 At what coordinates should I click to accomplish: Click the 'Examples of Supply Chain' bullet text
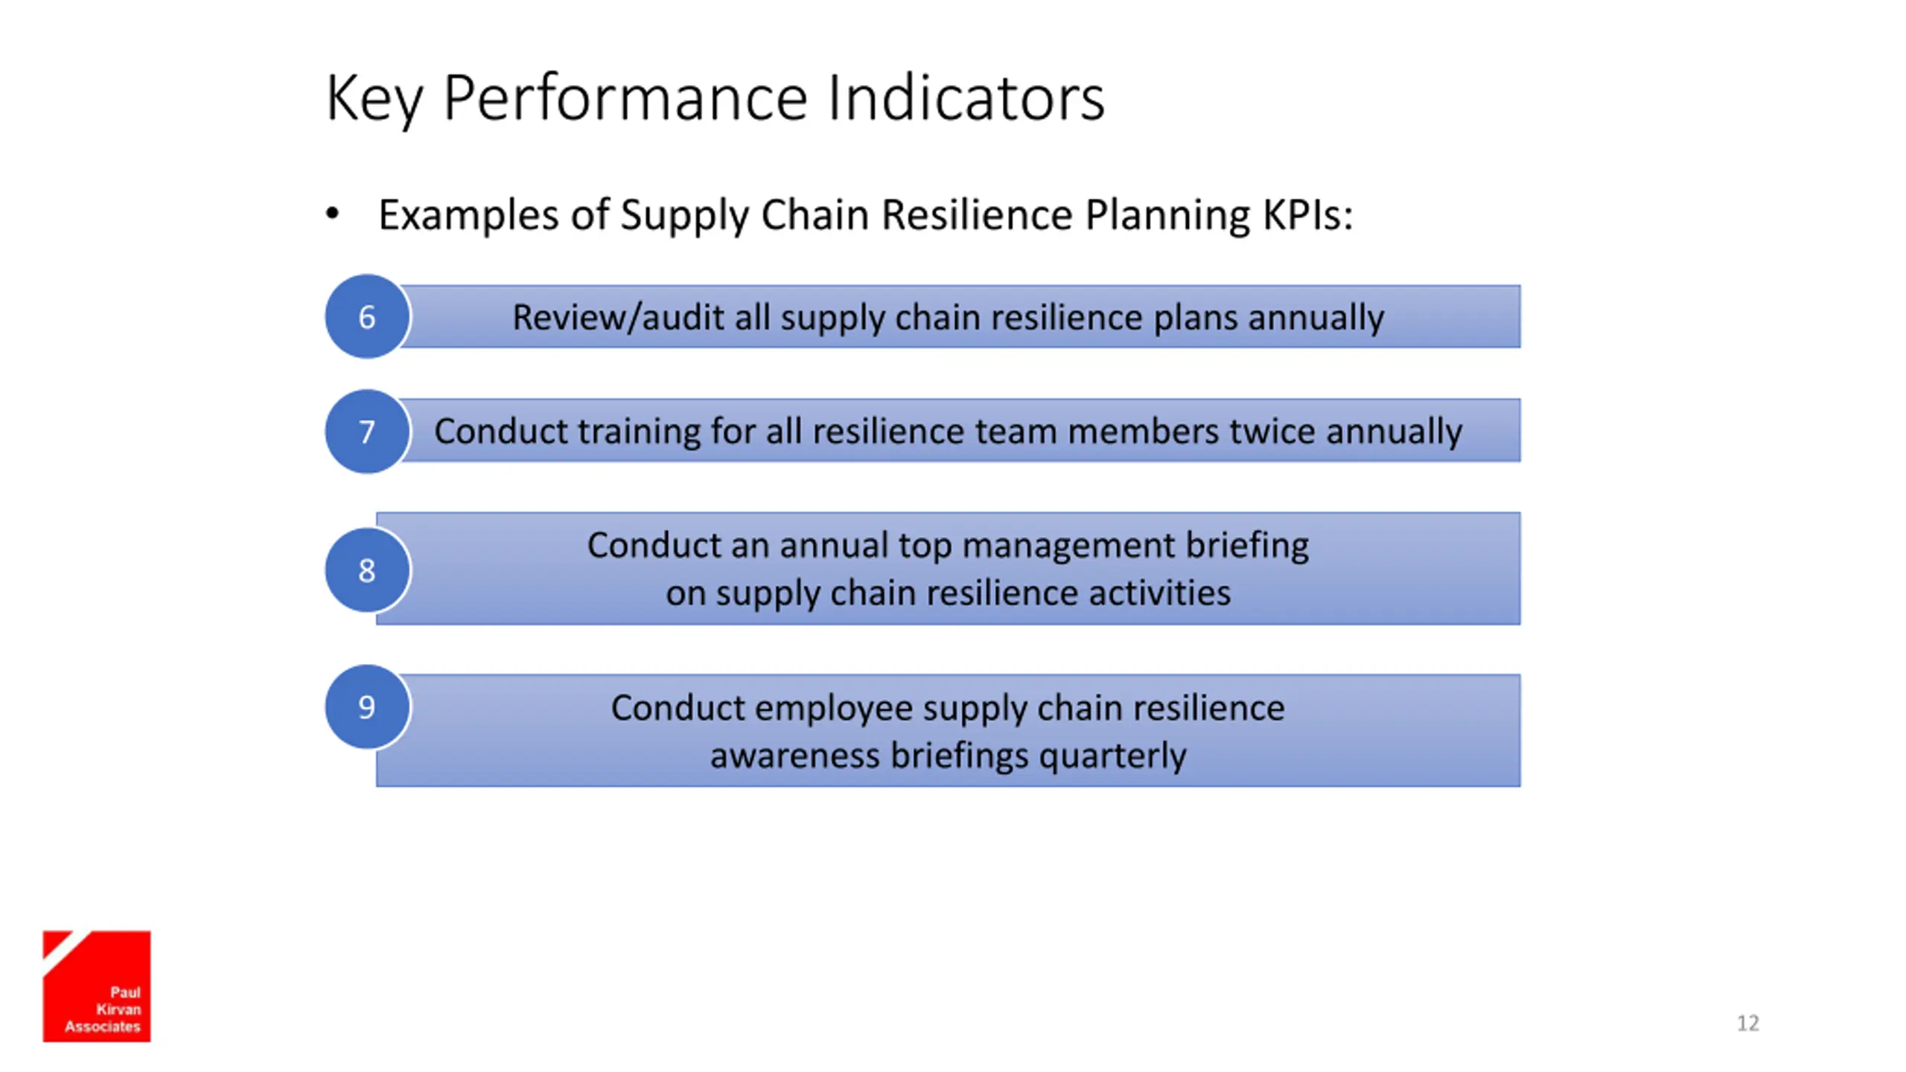tap(865, 215)
